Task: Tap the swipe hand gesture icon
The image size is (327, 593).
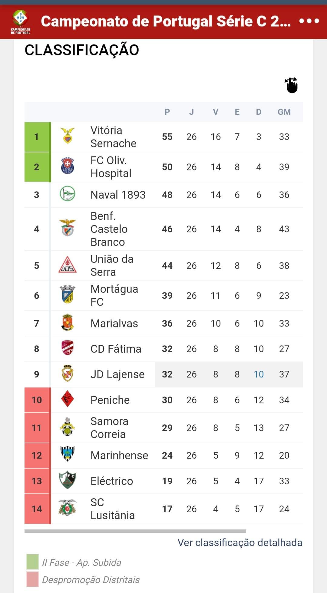Action: click(292, 85)
